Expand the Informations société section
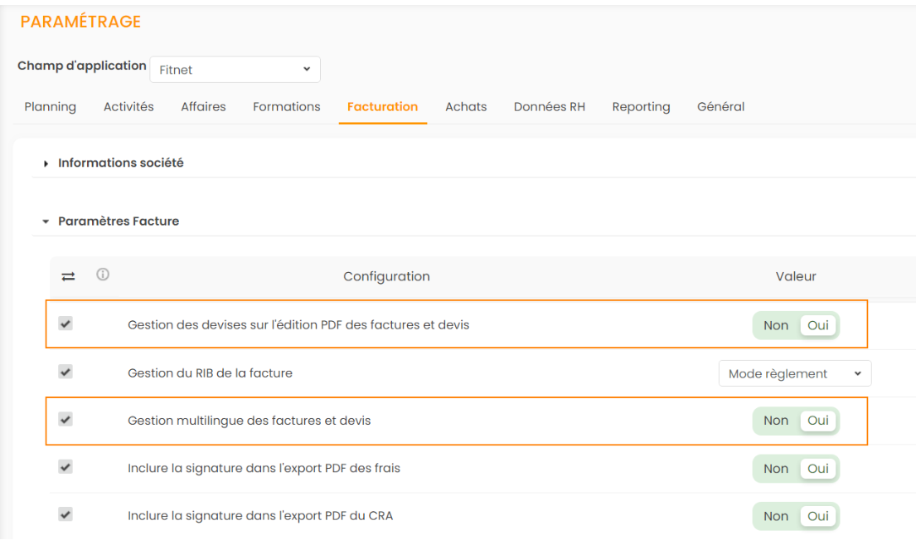Screen dimensions: 916x550 point(120,163)
